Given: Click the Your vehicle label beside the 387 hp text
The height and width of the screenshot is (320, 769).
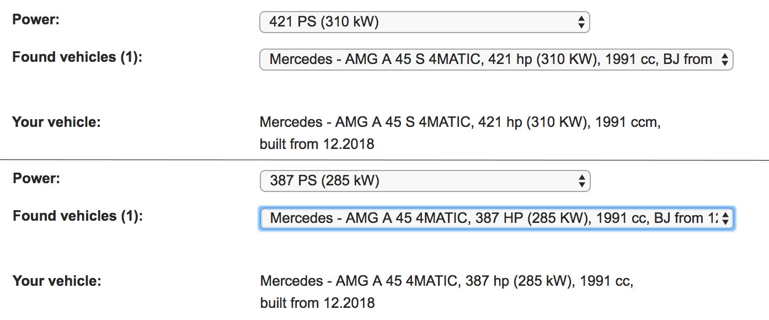Looking at the screenshot, I should pos(57,281).
